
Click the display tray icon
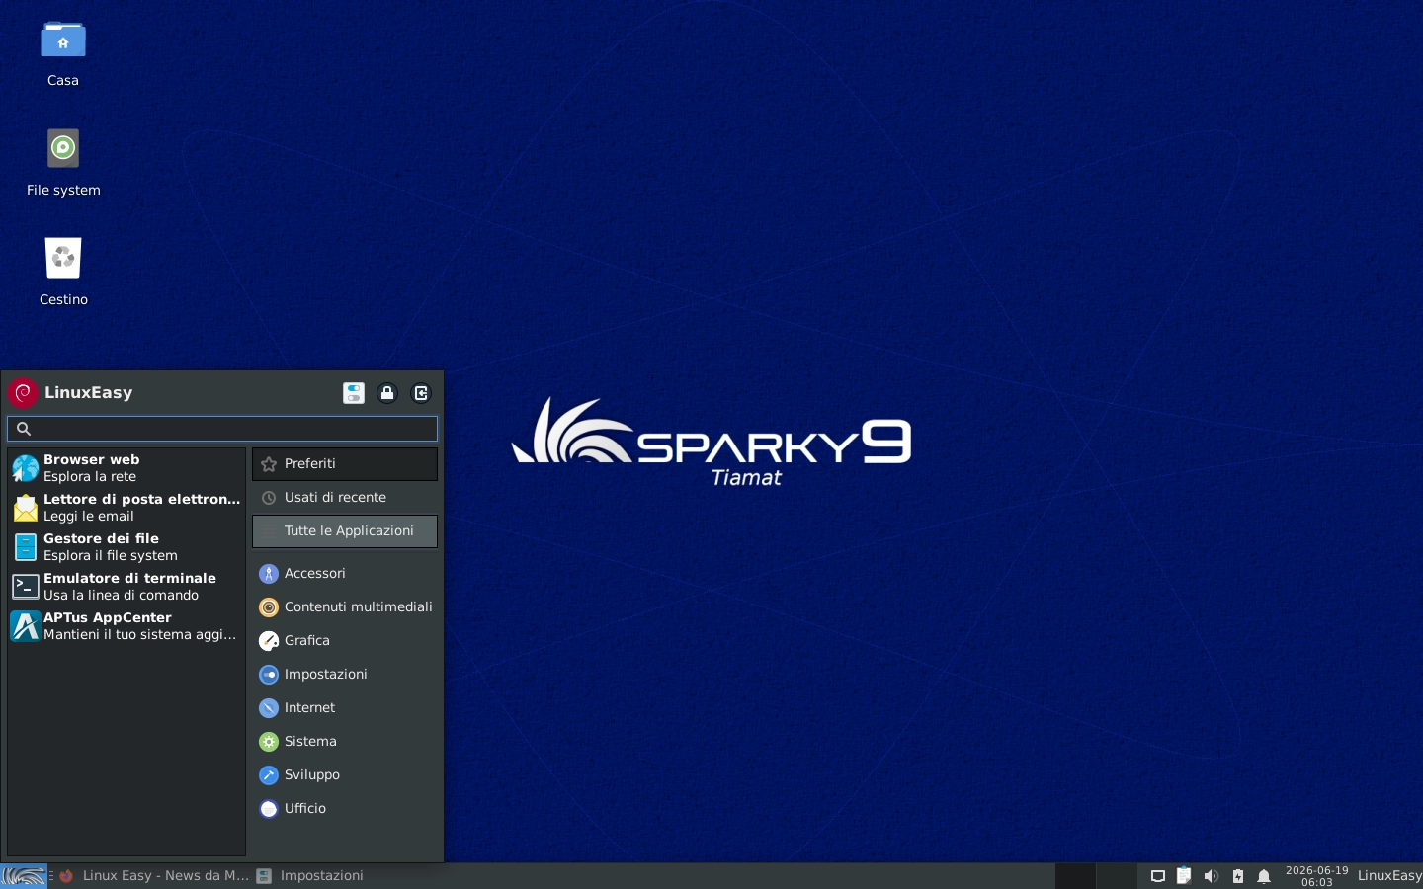[x=1158, y=876]
